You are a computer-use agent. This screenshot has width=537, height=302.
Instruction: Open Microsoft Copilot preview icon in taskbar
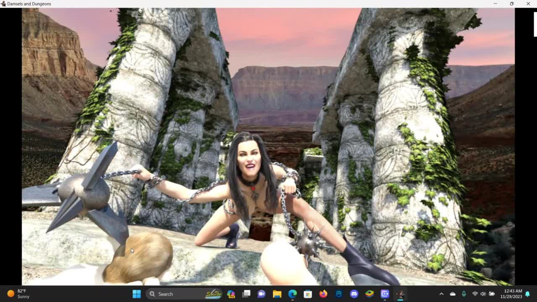pos(231,294)
